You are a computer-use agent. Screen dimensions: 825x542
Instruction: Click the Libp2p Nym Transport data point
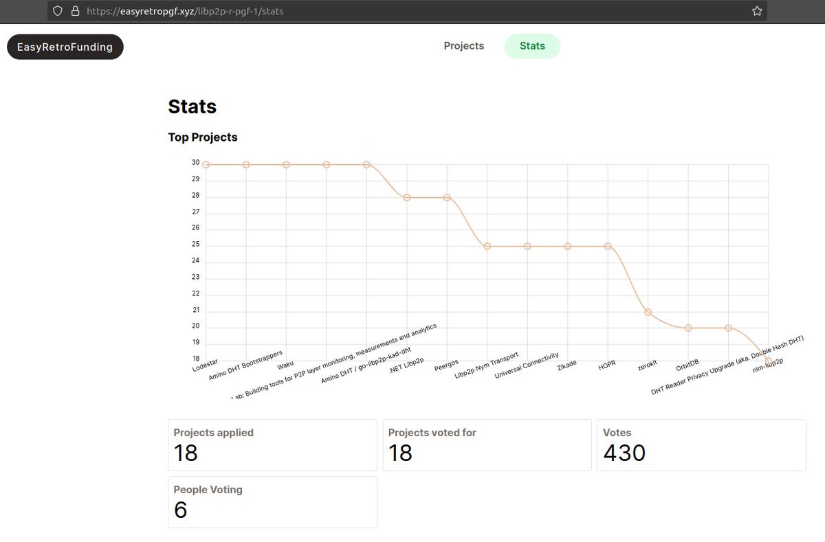487,246
